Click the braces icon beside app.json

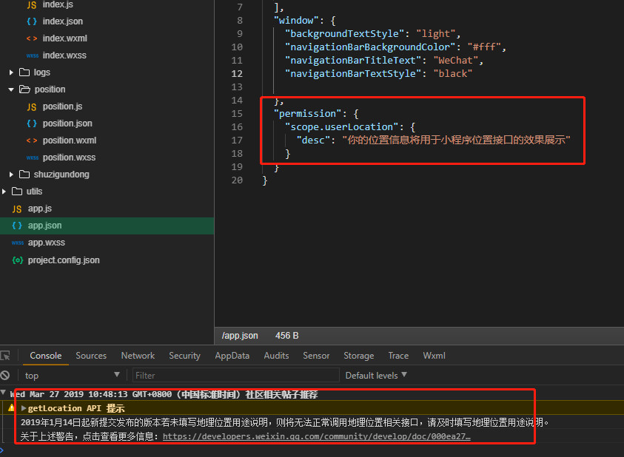click(17, 226)
